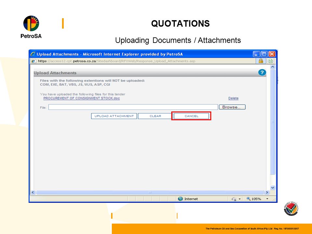Click the blue help question mark icon
This screenshot has width=312, height=234.
coord(262,72)
